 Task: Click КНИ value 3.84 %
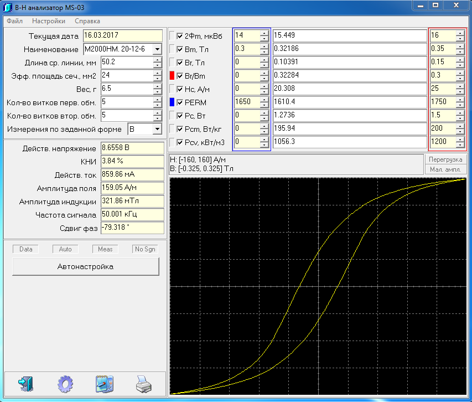click(x=132, y=161)
